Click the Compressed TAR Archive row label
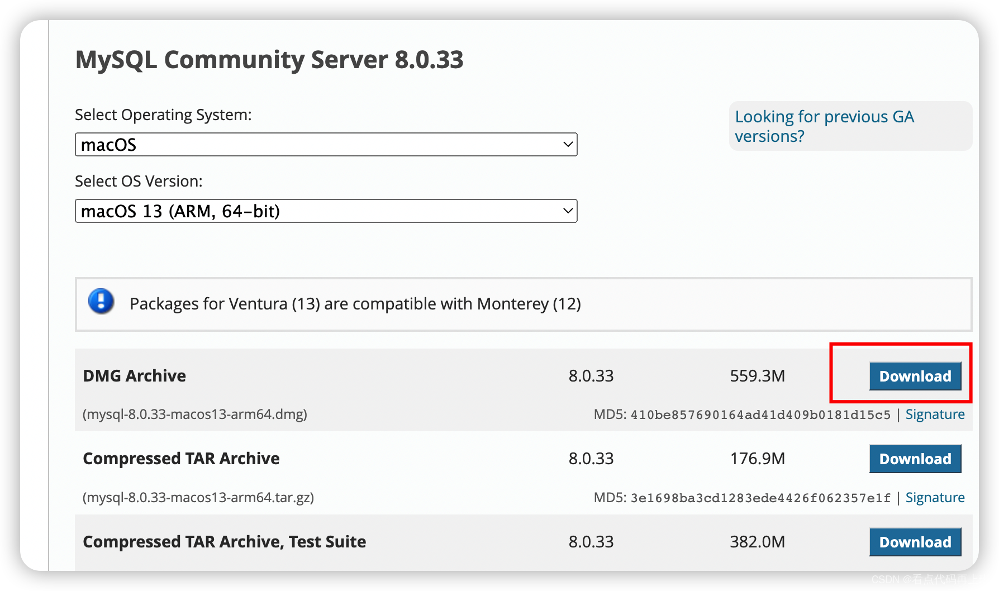The height and width of the screenshot is (591, 999). pyautogui.click(x=181, y=458)
